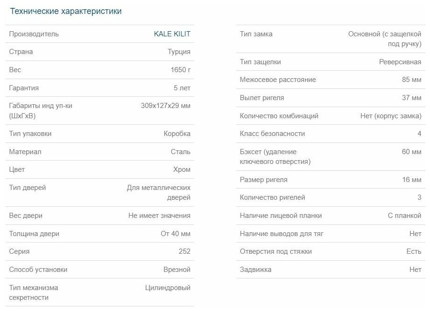Click the Серия 252 value
This screenshot has height=311, width=430.
tap(184, 251)
